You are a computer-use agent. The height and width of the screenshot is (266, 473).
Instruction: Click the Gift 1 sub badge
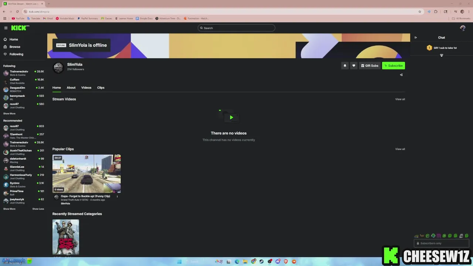point(429,48)
